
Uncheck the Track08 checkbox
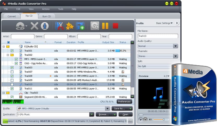12,76
